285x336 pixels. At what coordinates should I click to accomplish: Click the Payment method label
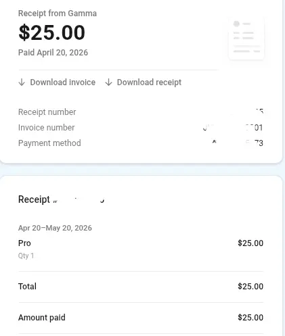[49, 143]
